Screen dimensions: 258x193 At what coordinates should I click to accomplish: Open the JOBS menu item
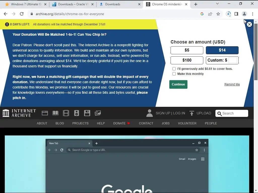click(x=166, y=123)
